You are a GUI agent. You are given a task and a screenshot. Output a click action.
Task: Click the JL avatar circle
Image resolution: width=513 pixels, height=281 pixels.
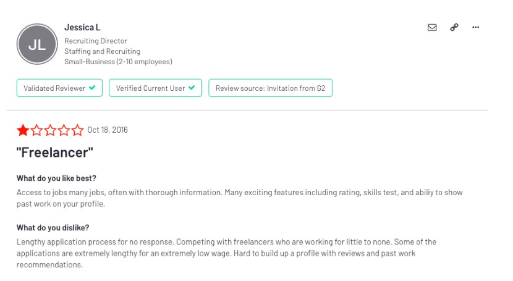[37, 44]
